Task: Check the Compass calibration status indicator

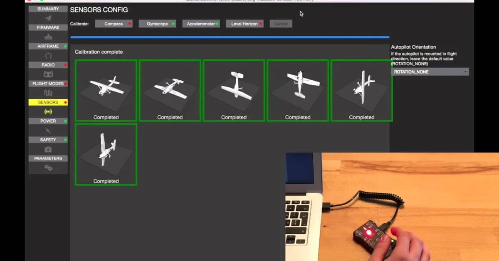Action: (130, 24)
